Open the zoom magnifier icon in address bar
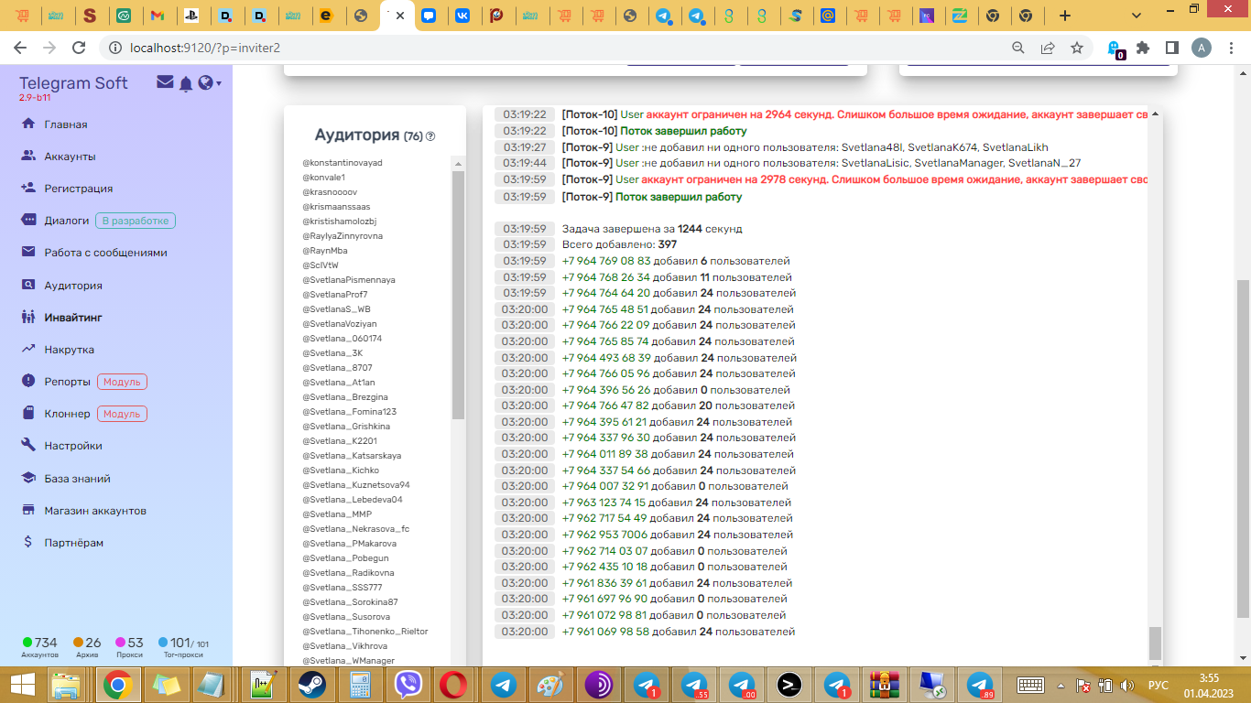Image resolution: width=1251 pixels, height=703 pixels. (1018, 48)
